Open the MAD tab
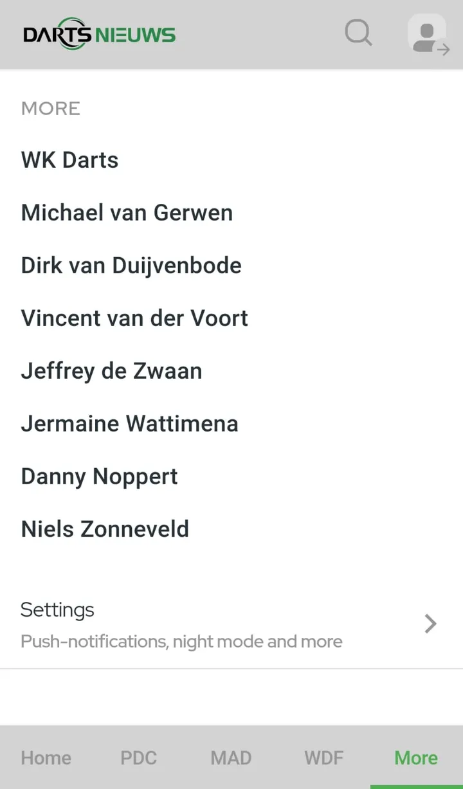The width and height of the screenshot is (463, 789). coord(231,758)
